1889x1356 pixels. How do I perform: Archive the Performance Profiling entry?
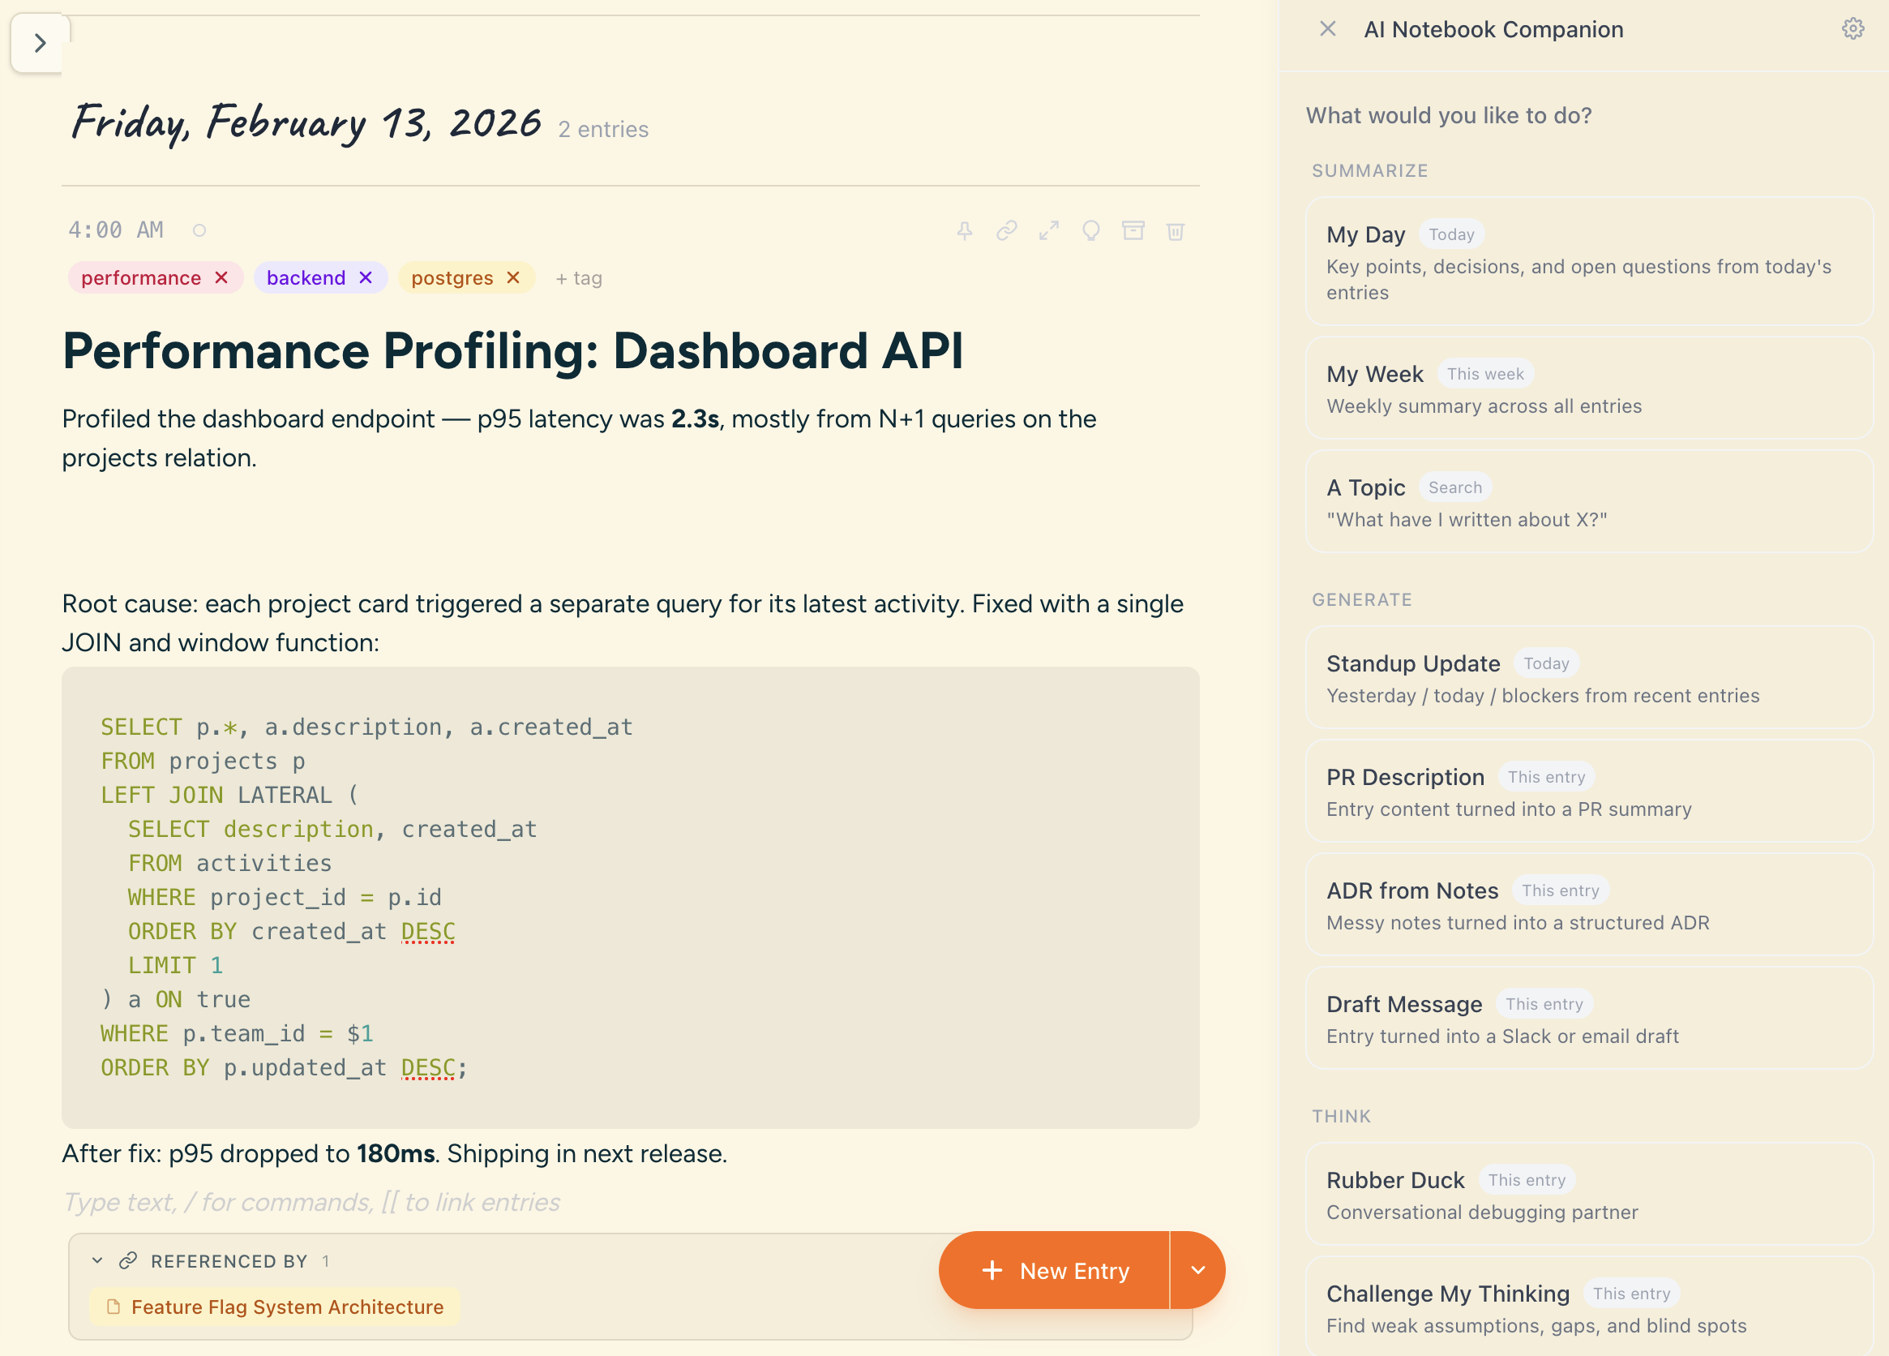[x=1133, y=230]
